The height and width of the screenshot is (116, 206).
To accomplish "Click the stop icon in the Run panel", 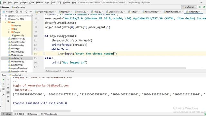I will pos(4,84).
